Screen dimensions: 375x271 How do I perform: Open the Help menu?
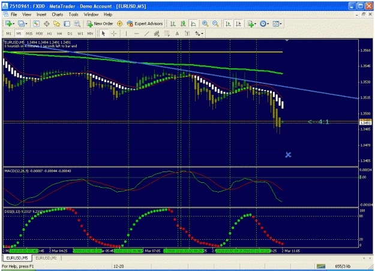[x=108, y=14]
